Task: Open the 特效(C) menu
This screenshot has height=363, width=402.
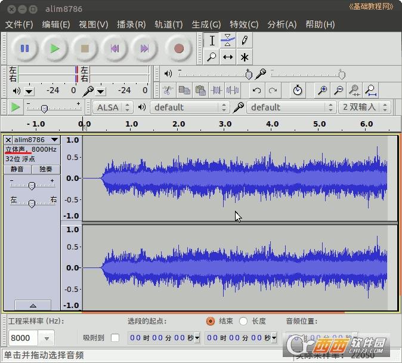Action: pos(244,24)
